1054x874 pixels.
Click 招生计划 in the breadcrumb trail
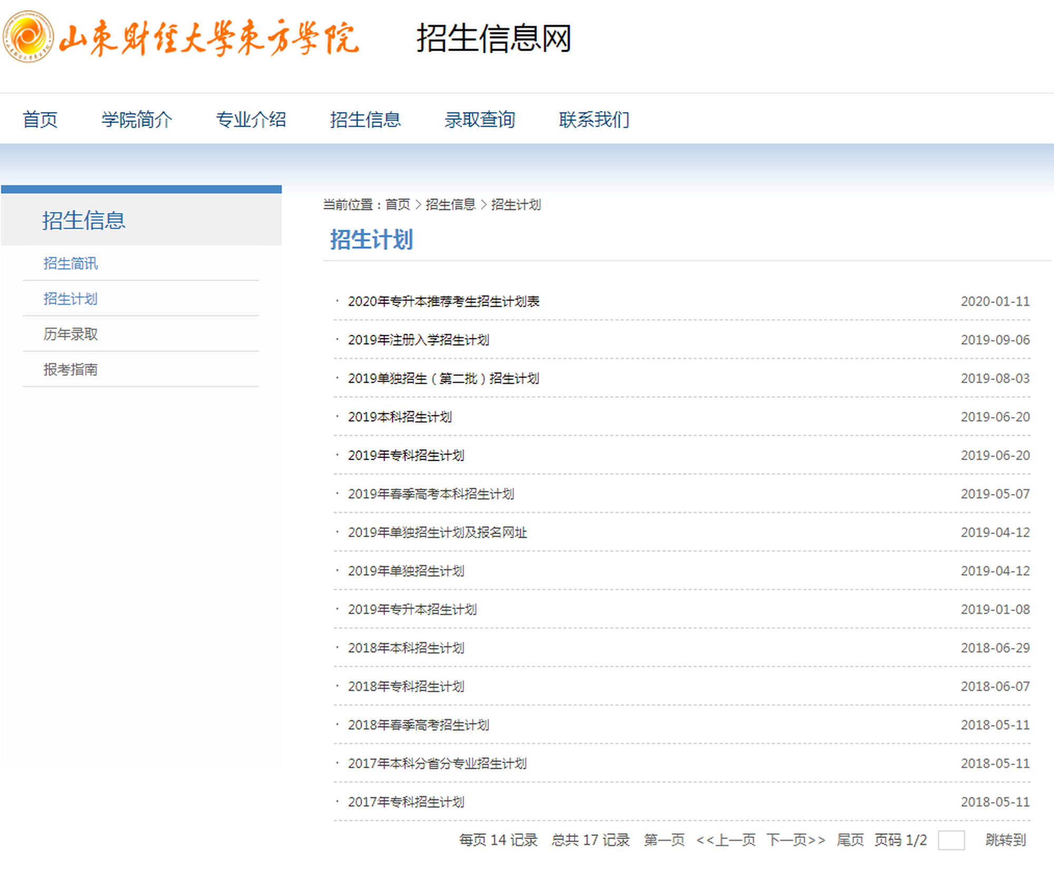(516, 205)
